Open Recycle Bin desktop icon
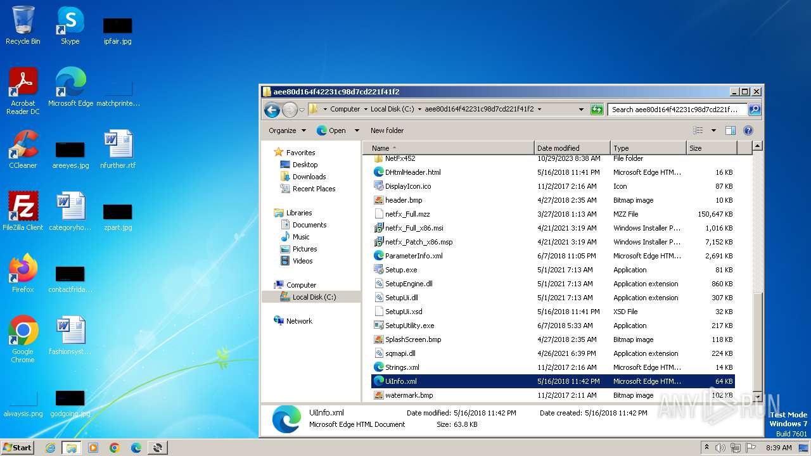811x456 pixels. click(x=23, y=26)
